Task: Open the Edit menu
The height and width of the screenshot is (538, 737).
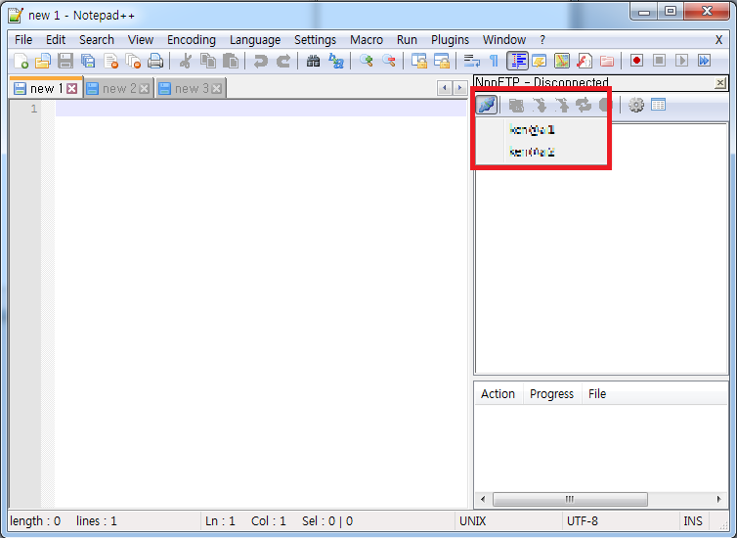Action: (x=56, y=40)
